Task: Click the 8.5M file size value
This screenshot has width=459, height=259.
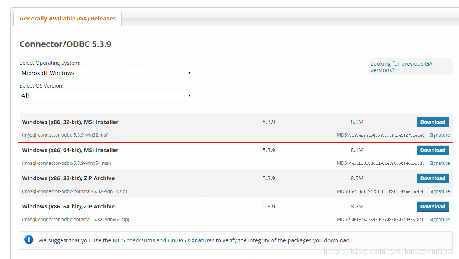Action: pos(357,178)
